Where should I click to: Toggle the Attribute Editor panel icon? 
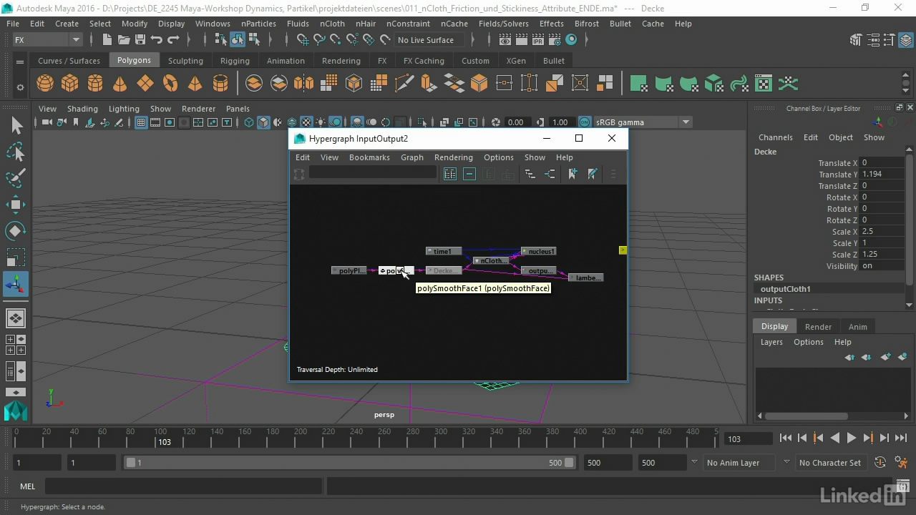872,40
